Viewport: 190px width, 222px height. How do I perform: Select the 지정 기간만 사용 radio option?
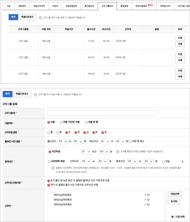(61, 122)
